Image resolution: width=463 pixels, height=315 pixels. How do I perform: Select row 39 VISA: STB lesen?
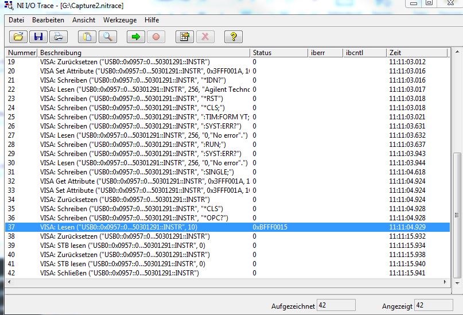[227, 246]
